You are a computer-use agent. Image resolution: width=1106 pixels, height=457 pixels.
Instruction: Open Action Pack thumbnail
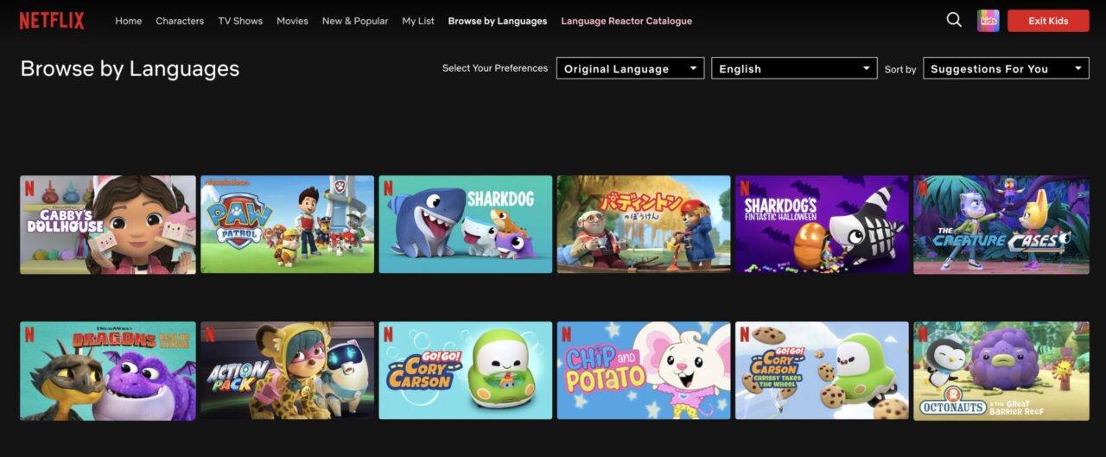[x=287, y=371]
